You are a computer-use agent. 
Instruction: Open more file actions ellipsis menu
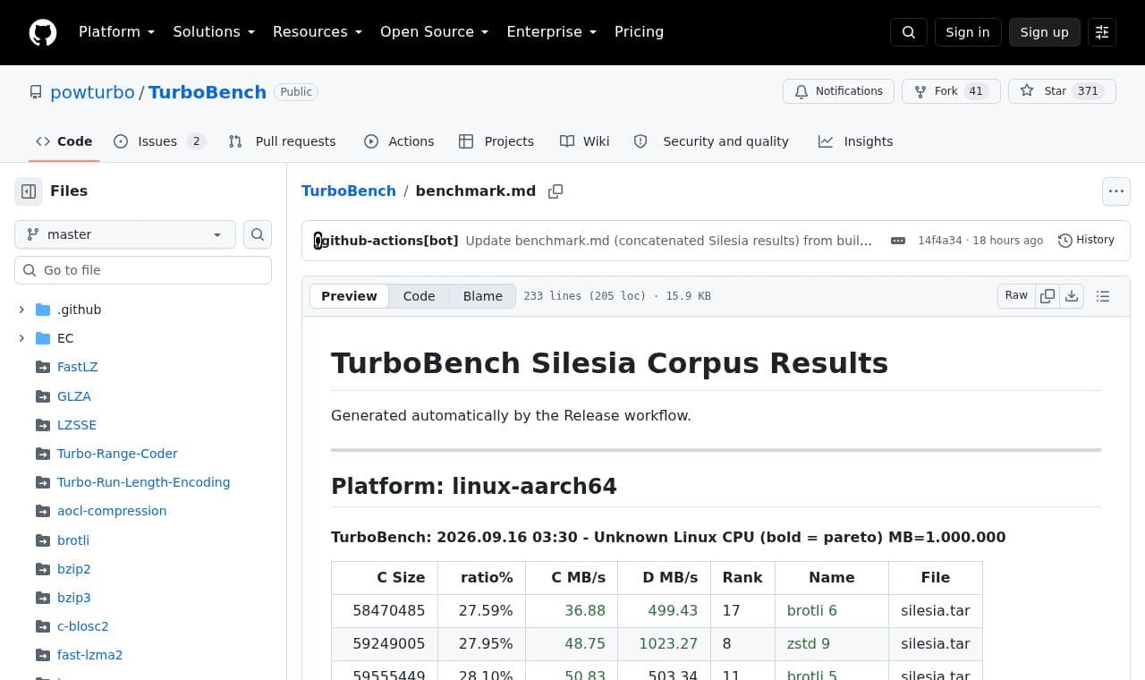point(1115,191)
